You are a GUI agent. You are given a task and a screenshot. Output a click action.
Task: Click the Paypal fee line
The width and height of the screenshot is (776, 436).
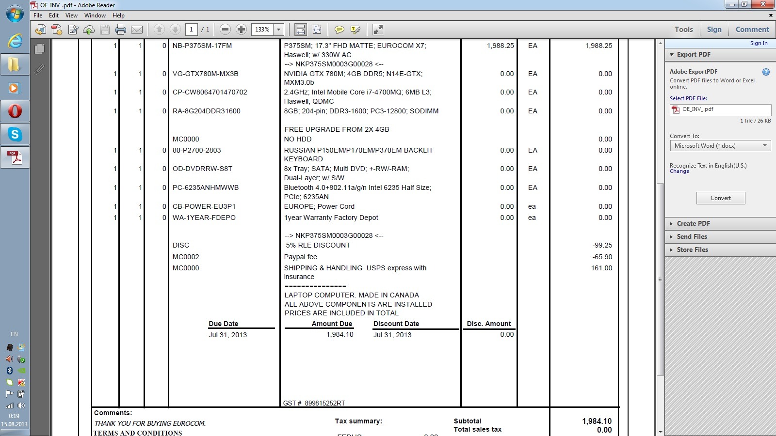coord(300,257)
